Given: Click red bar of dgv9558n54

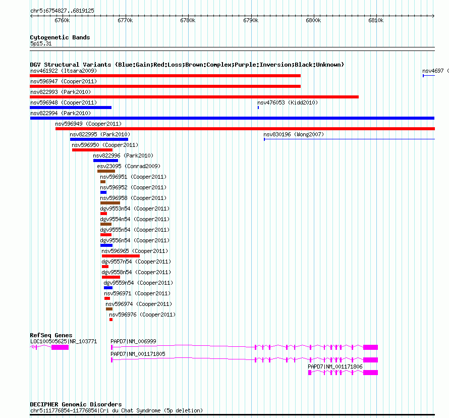Looking at the screenshot, I should pos(111,277).
